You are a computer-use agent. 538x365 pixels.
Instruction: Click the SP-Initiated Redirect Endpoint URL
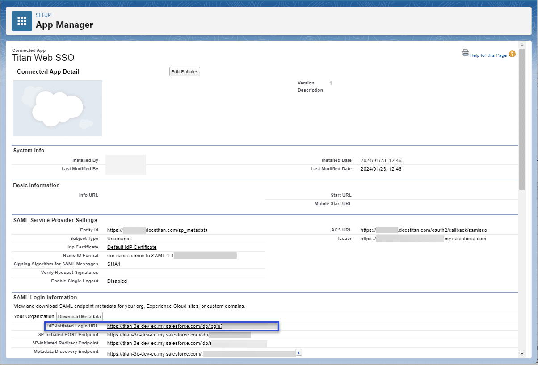(159, 343)
